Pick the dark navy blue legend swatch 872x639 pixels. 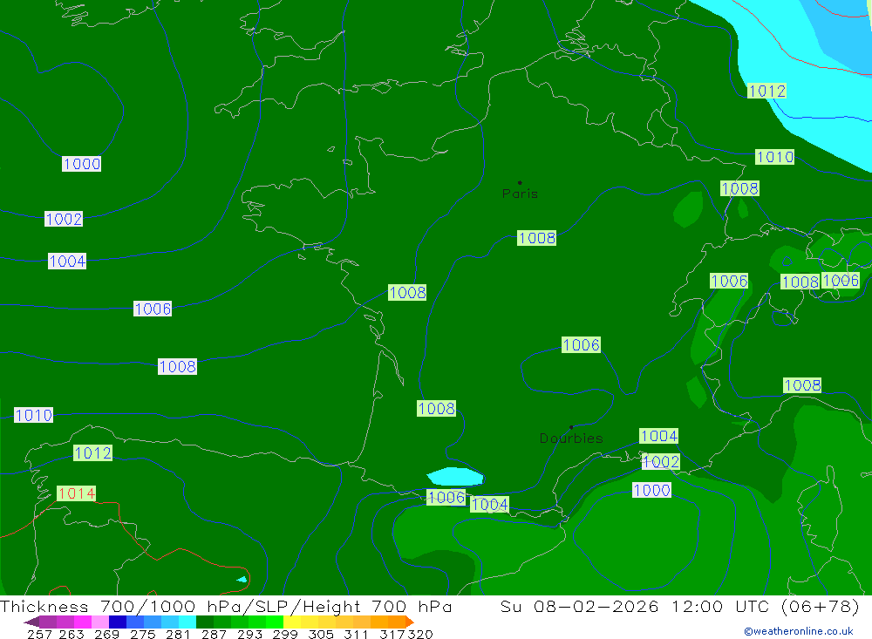click(118, 622)
